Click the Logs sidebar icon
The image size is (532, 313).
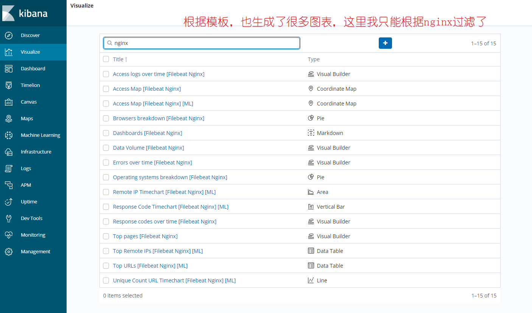click(x=9, y=168)
